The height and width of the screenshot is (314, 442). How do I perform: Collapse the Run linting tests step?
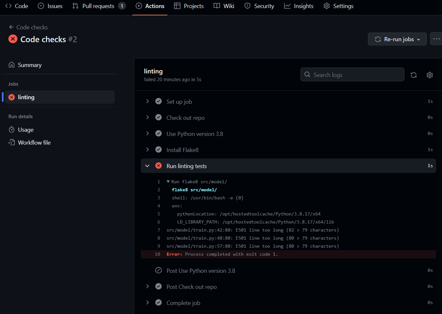coord(147,166)
